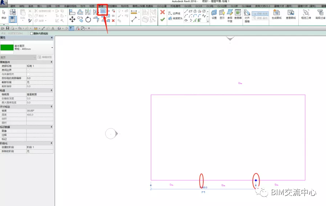Viewport: 326px width, 206px height.
Task: Click the Match Type Properties paintbrush icon
Action: 30,21
